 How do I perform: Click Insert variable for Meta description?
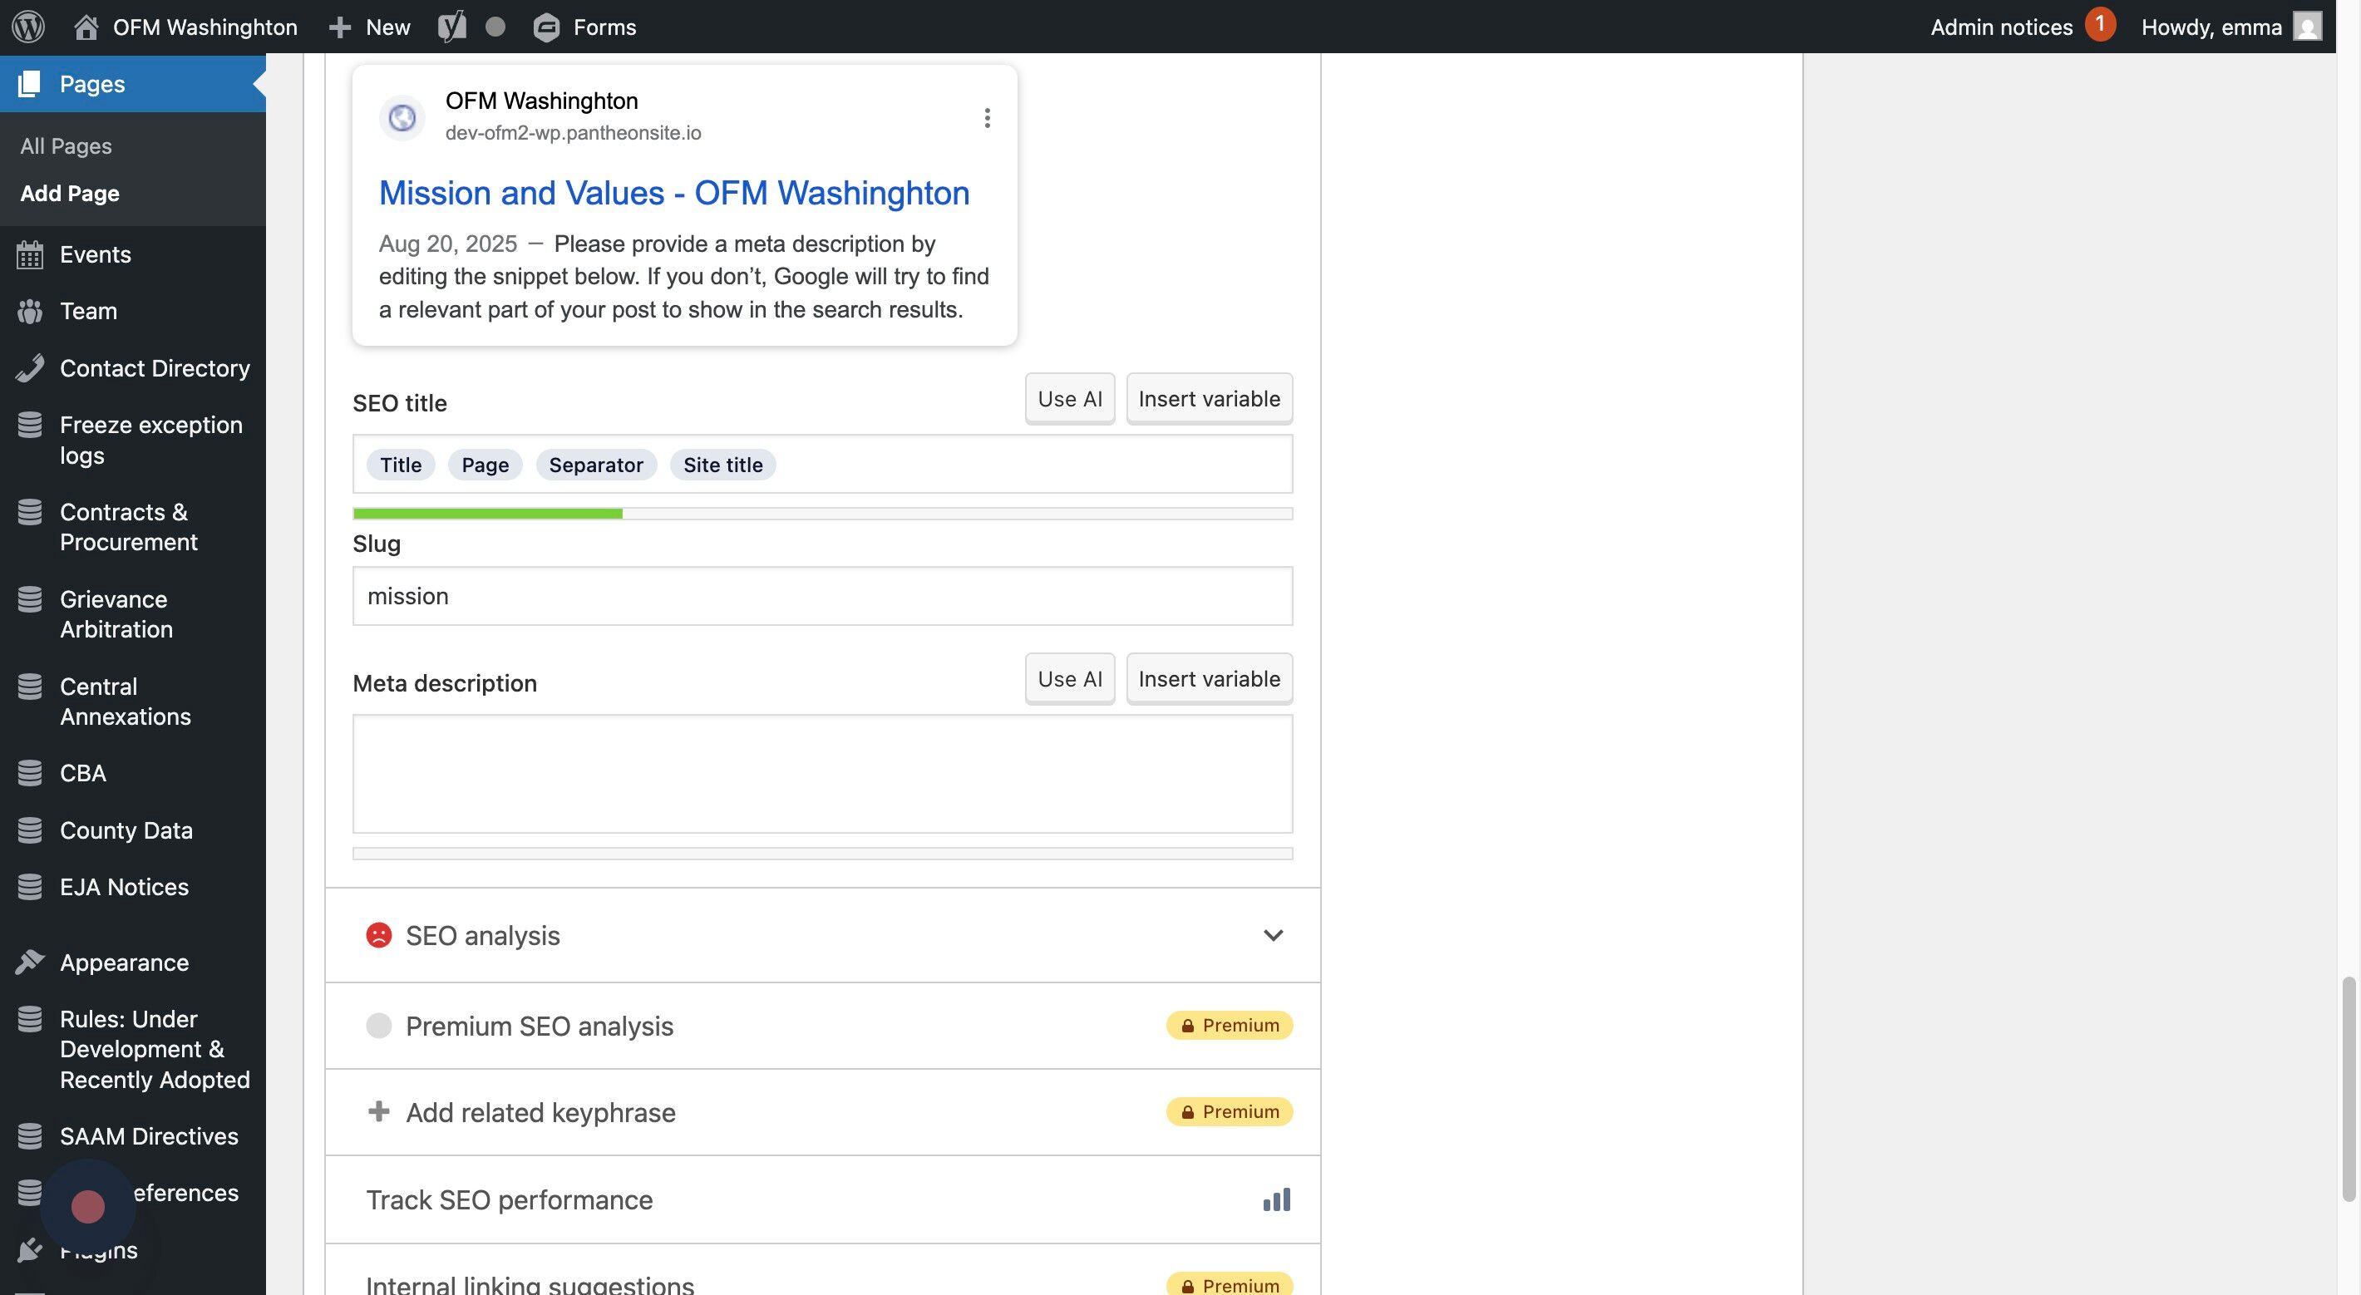(1208, 679)
